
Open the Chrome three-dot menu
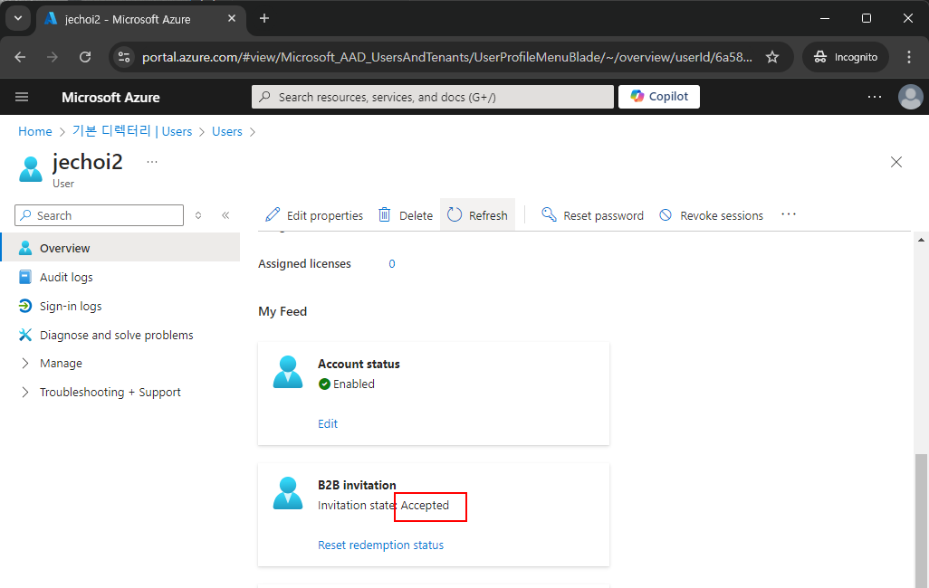pos(909,57)
